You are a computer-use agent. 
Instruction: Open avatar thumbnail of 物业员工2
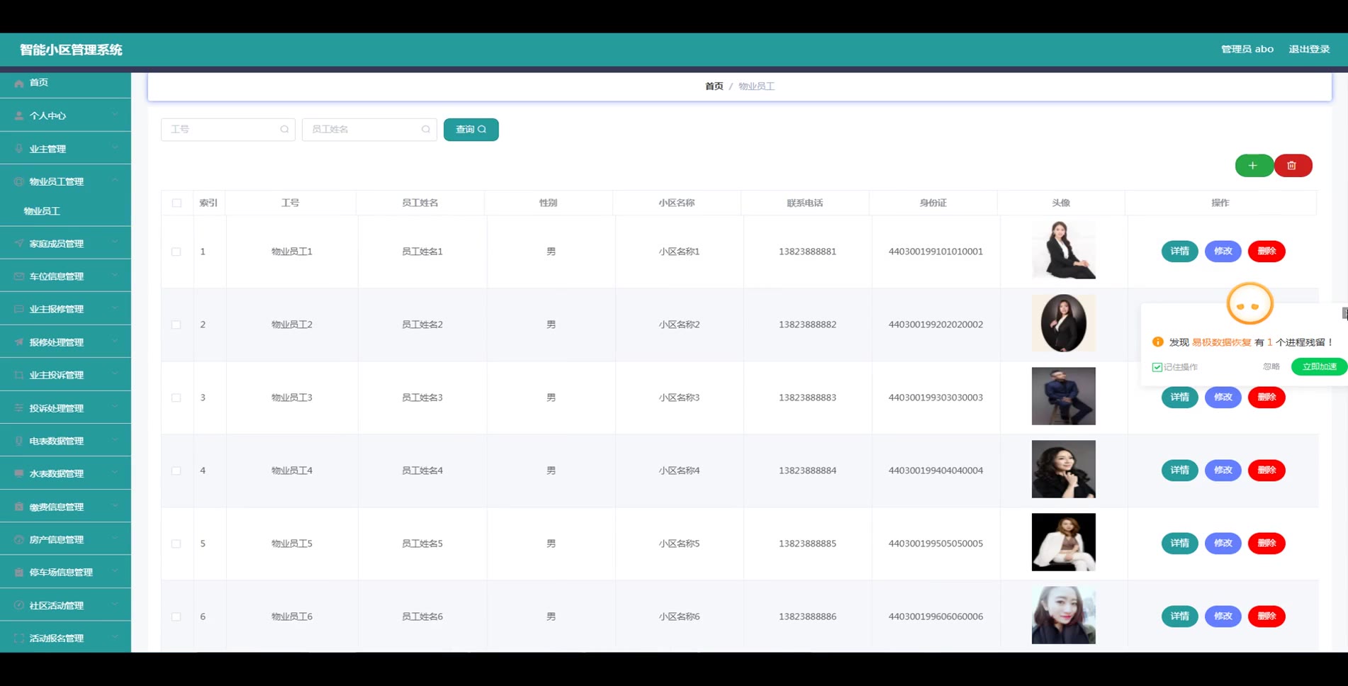(x=1063, y=323)
